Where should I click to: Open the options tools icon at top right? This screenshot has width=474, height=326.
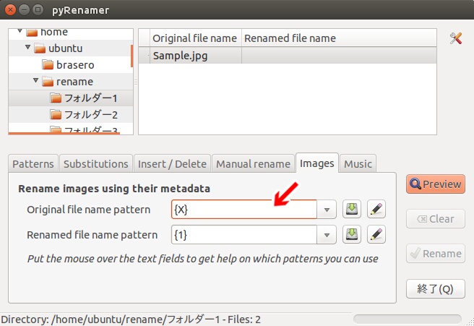[x=455, y=38]
